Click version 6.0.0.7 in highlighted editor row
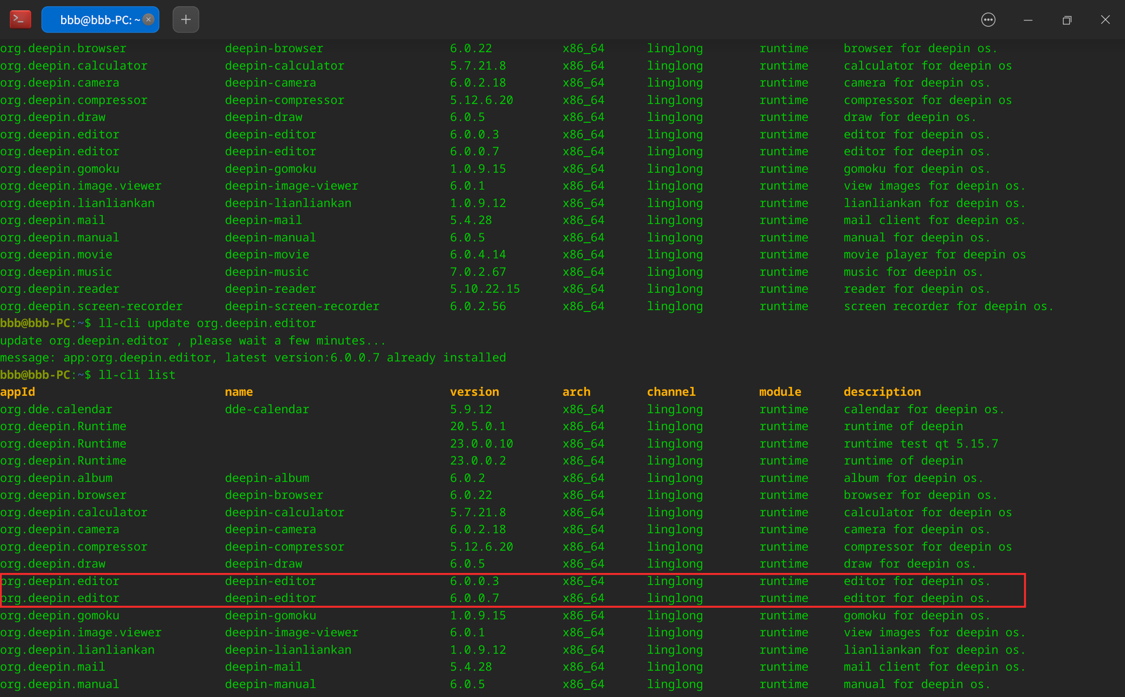 tap(474, 598)
